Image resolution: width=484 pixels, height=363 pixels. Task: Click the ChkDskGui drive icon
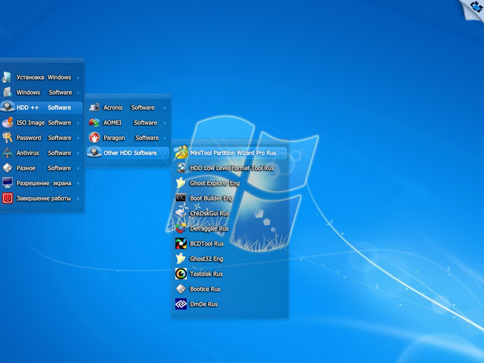point(181,213)
